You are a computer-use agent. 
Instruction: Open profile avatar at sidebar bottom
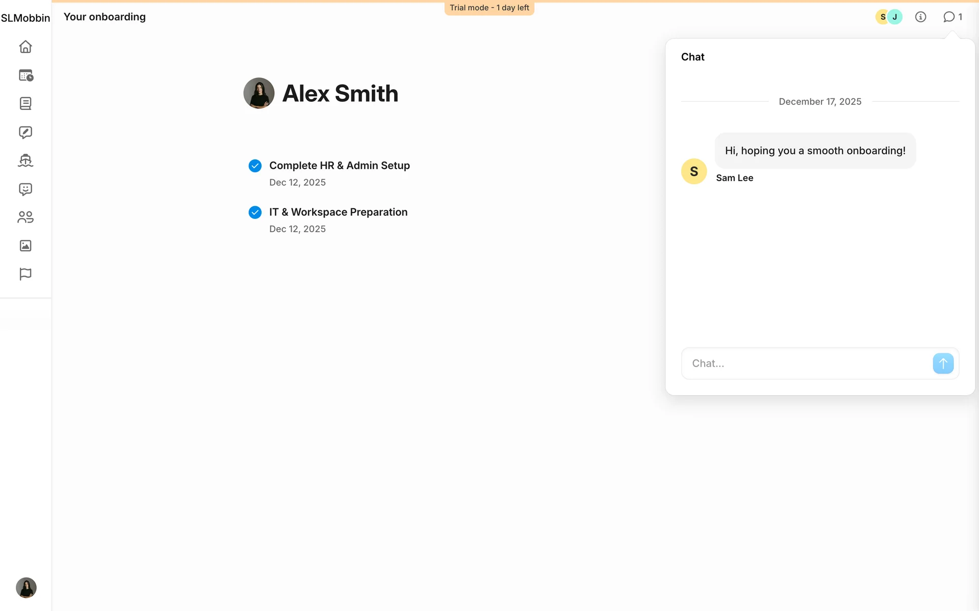click(x=26, y=588)
